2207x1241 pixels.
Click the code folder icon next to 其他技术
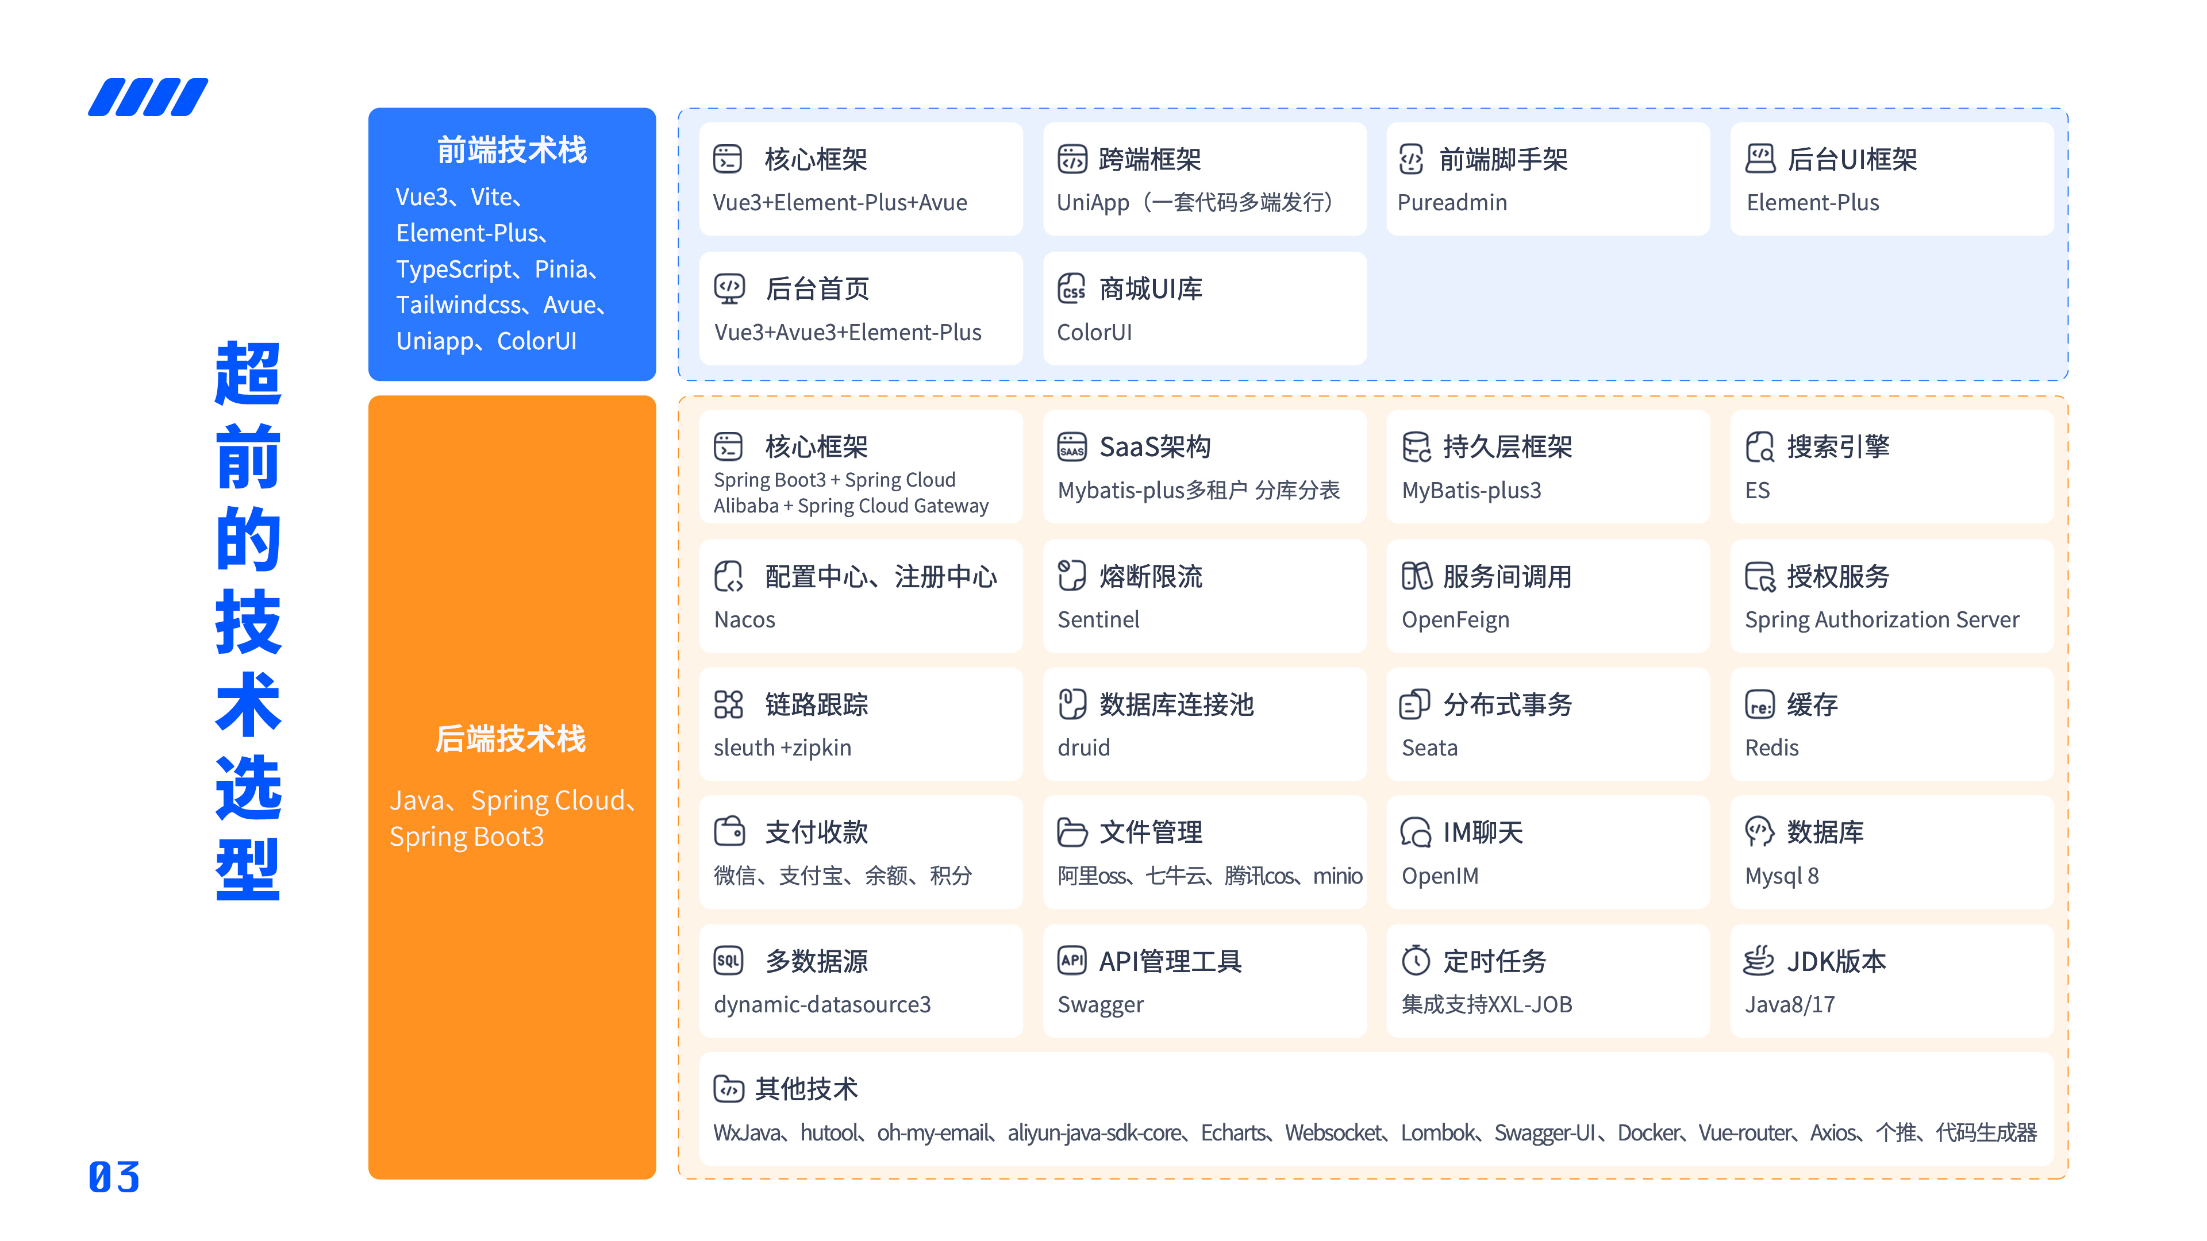coord(728,1089)
